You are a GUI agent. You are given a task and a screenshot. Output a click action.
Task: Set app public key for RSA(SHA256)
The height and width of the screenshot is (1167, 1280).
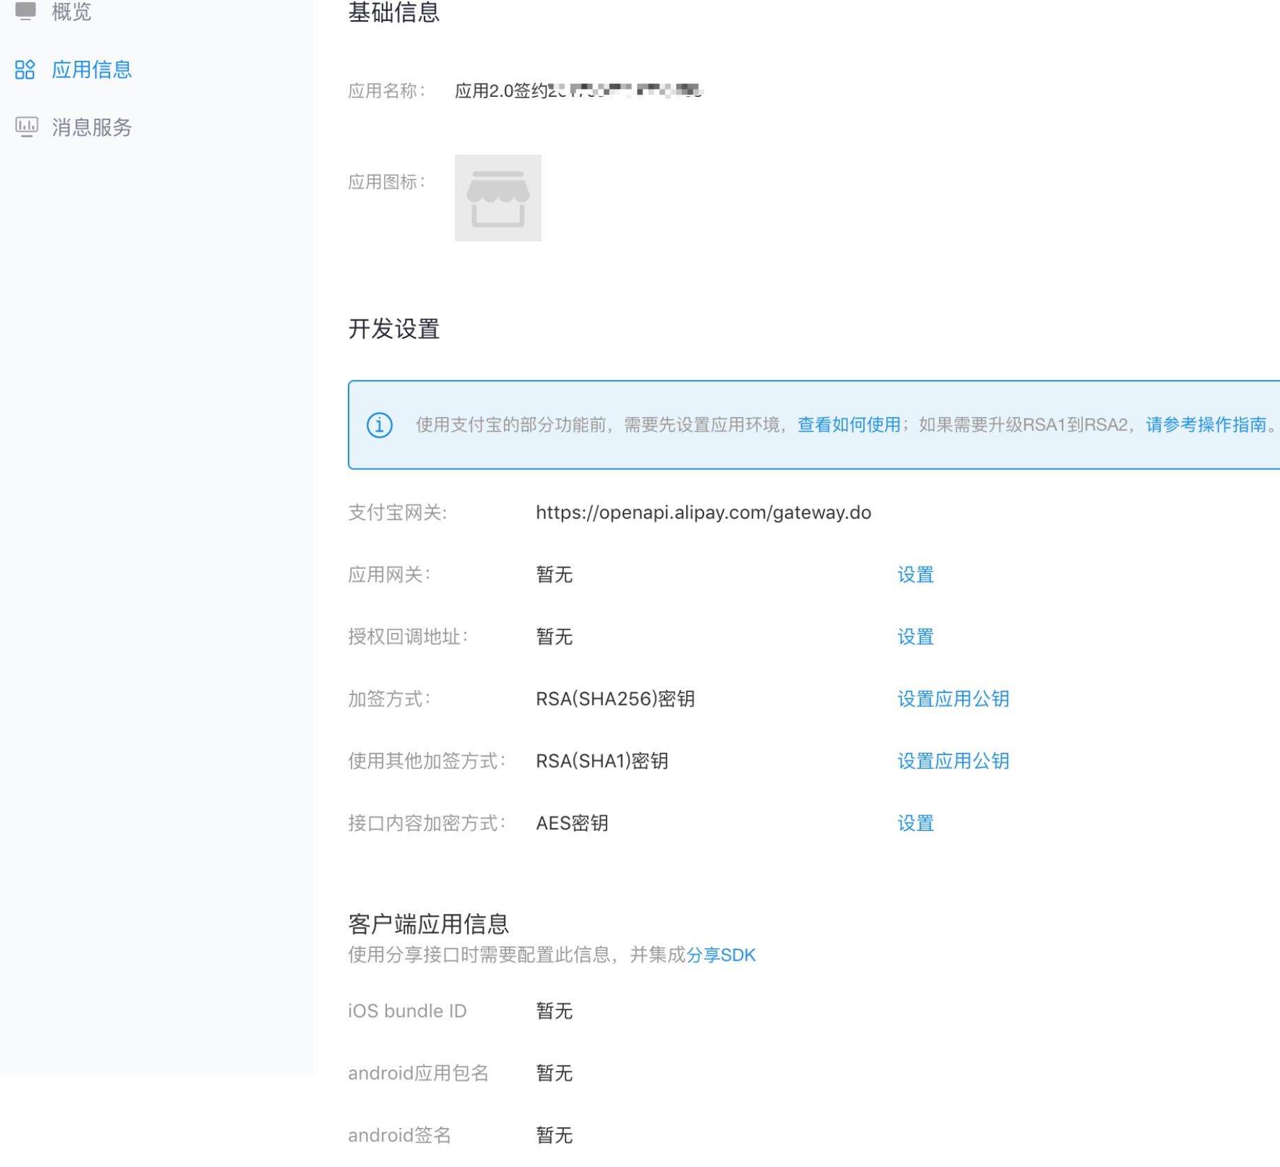pyautogui.click(x=952, y=699)
